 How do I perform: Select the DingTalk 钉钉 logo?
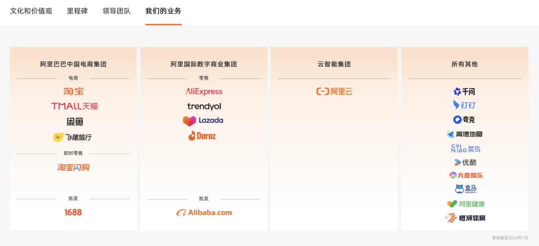[x=464, y=105]
